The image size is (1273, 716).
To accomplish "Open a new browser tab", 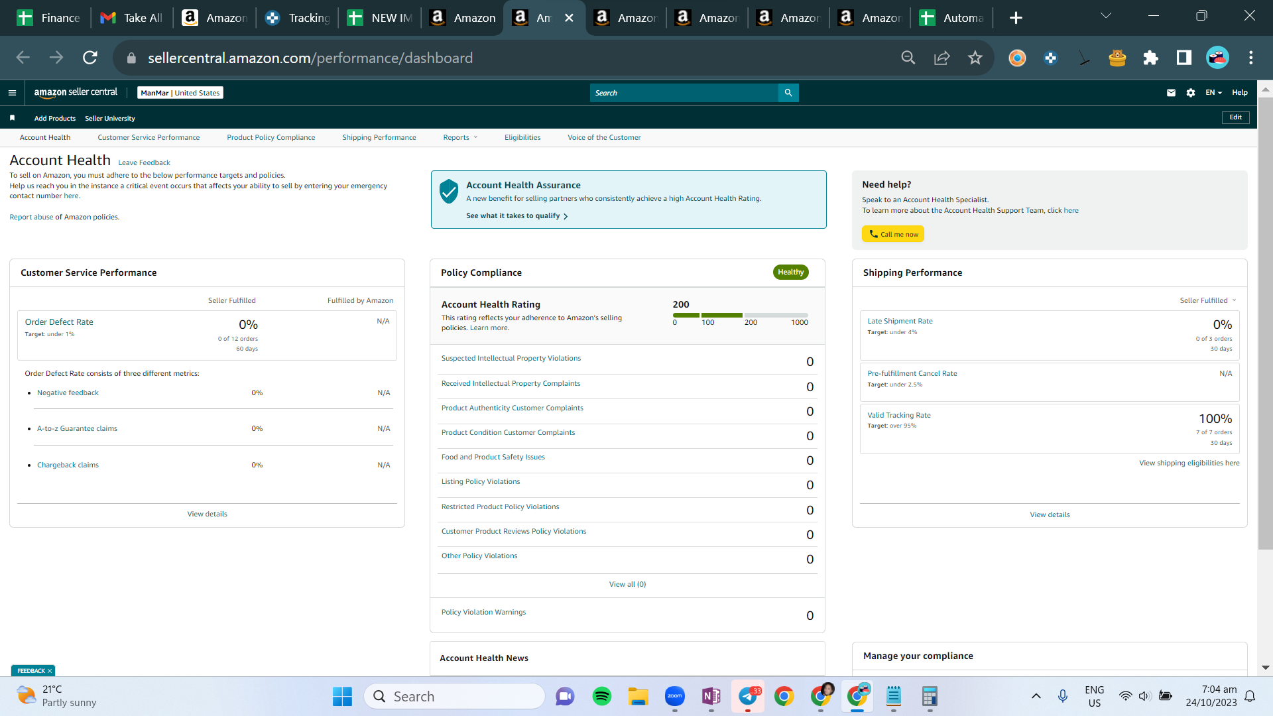I will (1016, 18).
